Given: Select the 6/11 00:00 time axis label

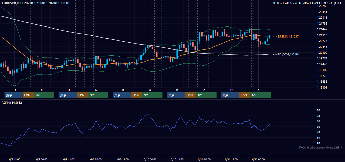Looking at the screenshot, I should click(x=204, y=160).
